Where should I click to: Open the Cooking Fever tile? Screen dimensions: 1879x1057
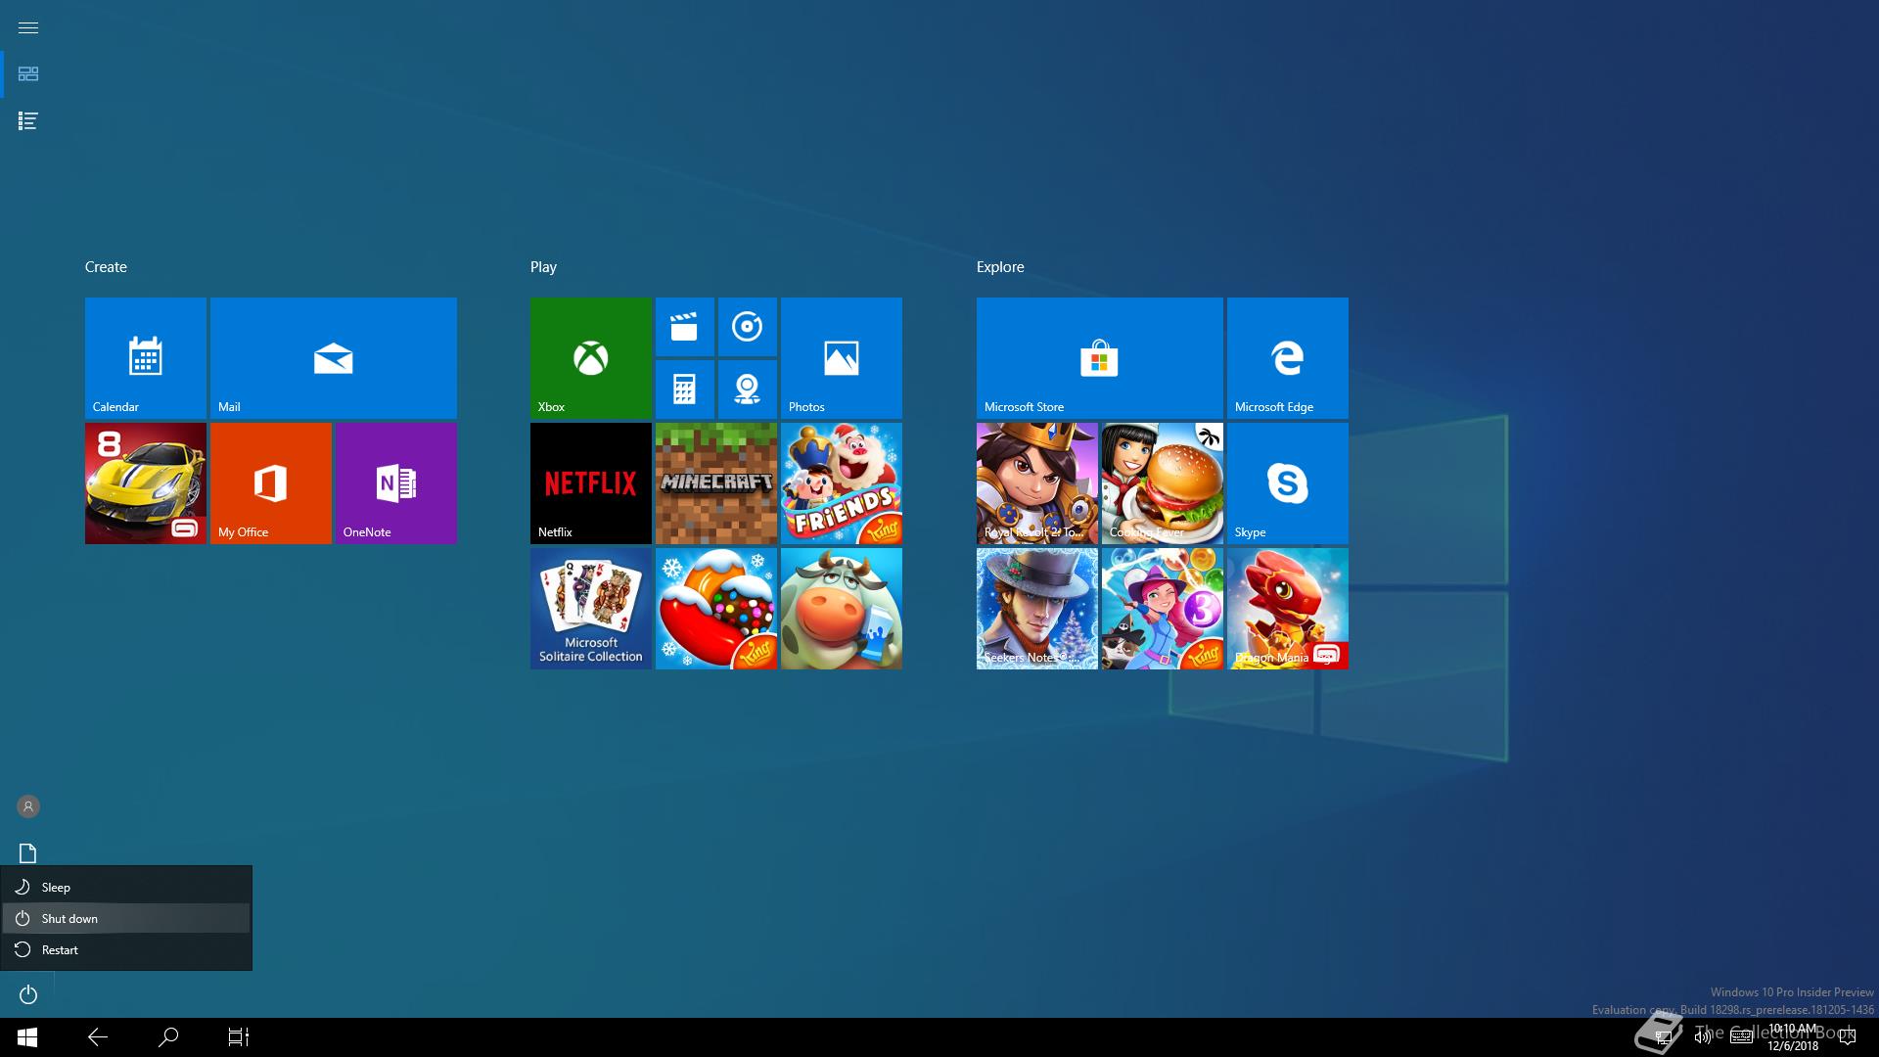1162,483
